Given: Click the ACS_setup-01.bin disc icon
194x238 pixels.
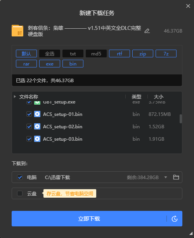Looking at the screenshot, I should tap(37, 114).
